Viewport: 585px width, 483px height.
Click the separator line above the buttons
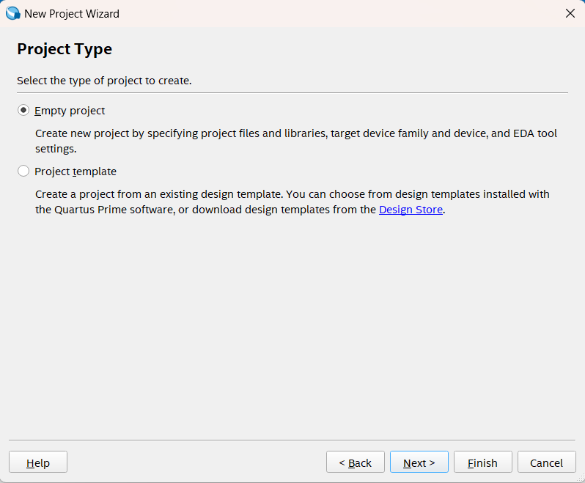click(x=292, y=440)
